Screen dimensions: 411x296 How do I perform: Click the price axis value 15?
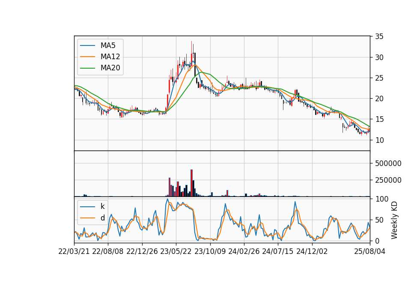click(379, 120)
